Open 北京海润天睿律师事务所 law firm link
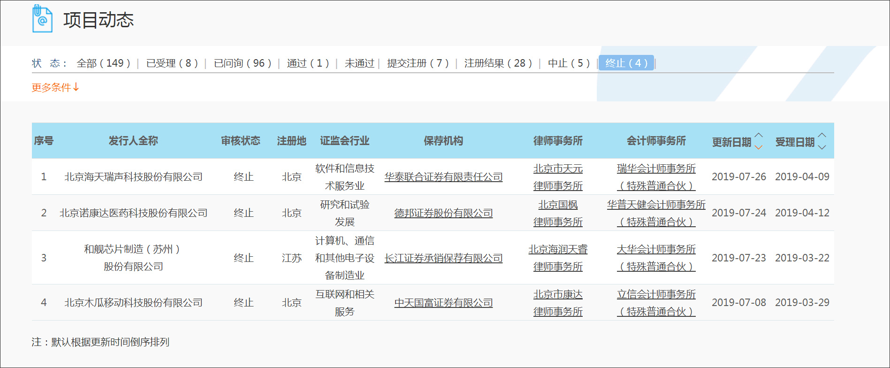 [558, 258]
